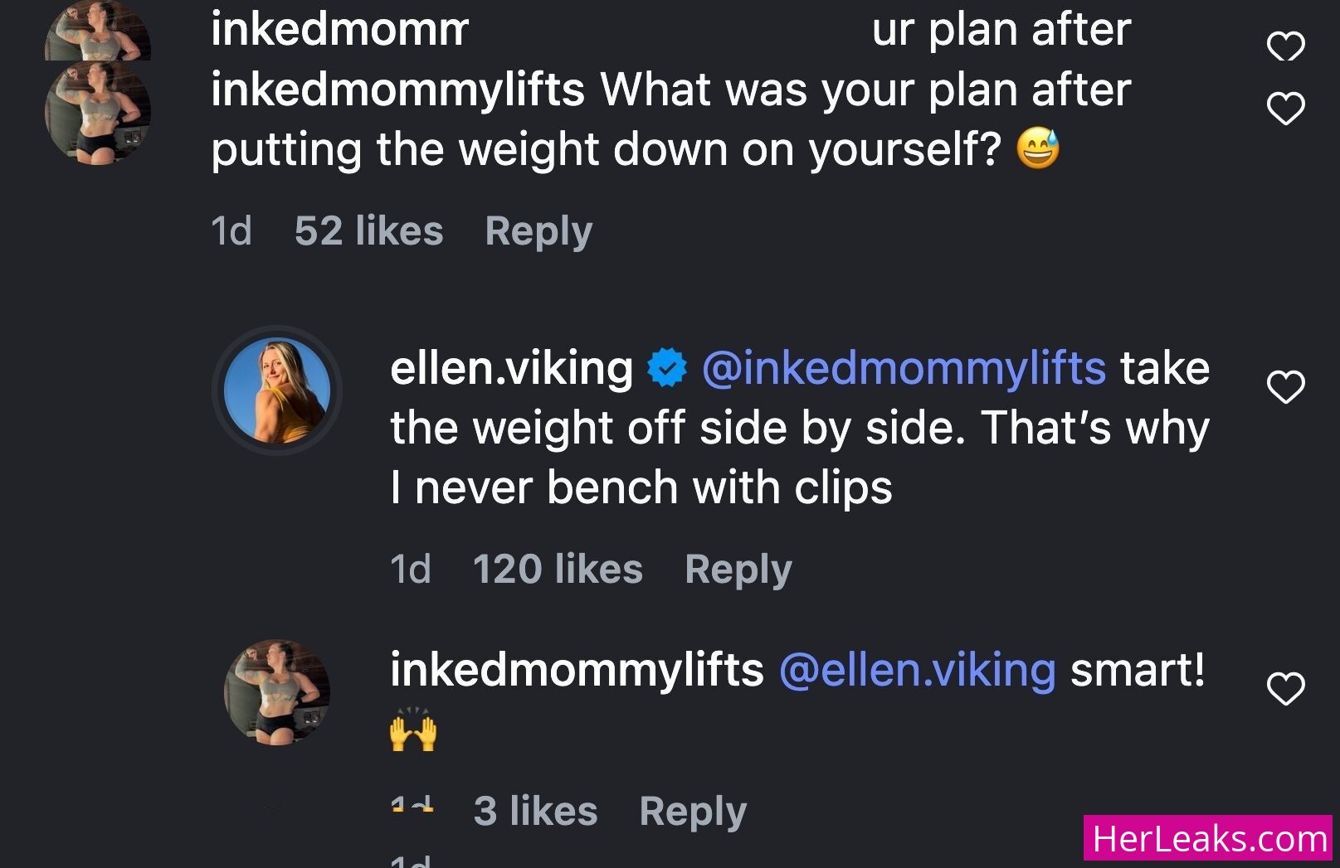
Task: Reply to the comment with 52 likes
Action: coord(538,231)
